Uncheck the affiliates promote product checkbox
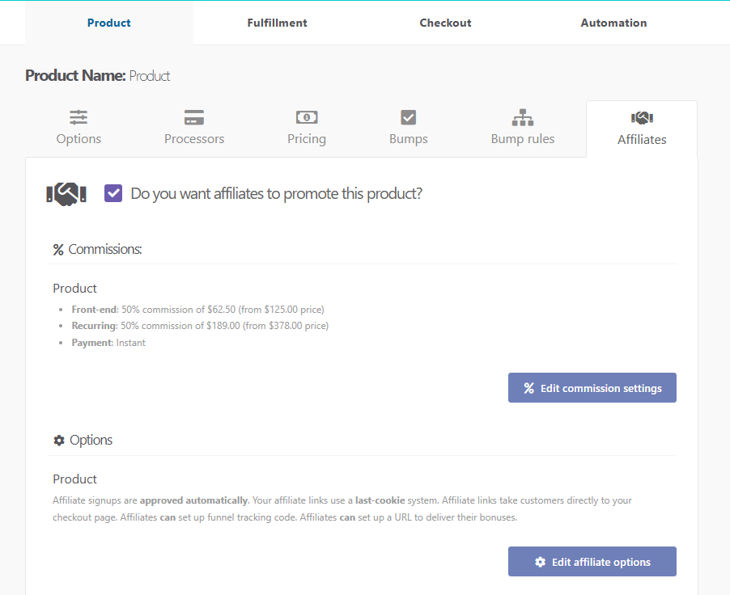Screen dimensions: 730x595 tap(113, 194)
